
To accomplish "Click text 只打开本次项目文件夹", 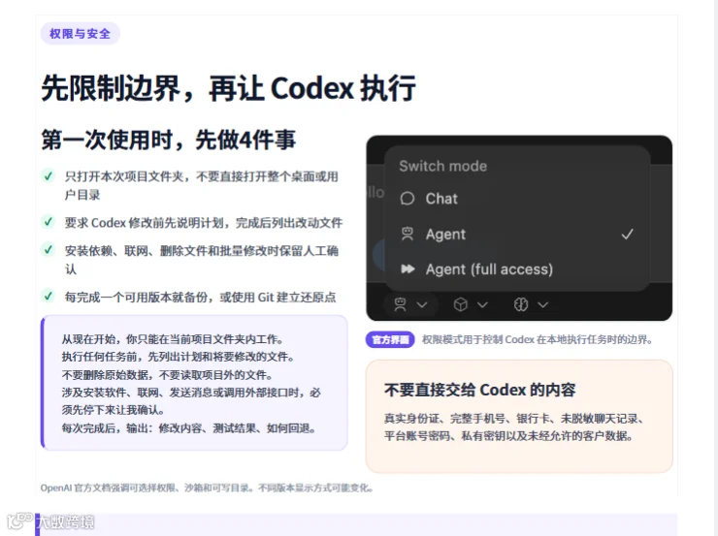I will coord(202,185).
